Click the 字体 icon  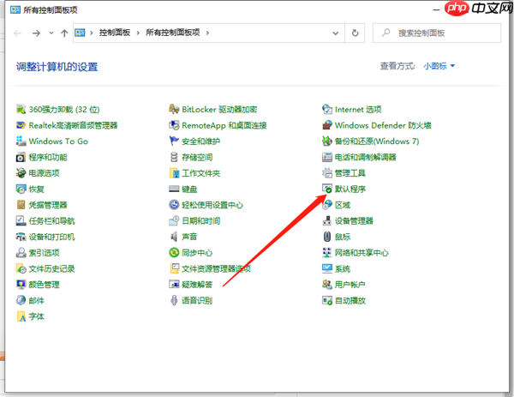21,316
